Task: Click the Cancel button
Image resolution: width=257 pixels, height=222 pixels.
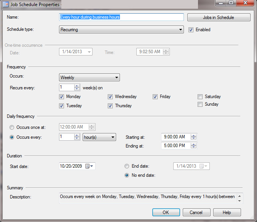Action: point(196,212)
